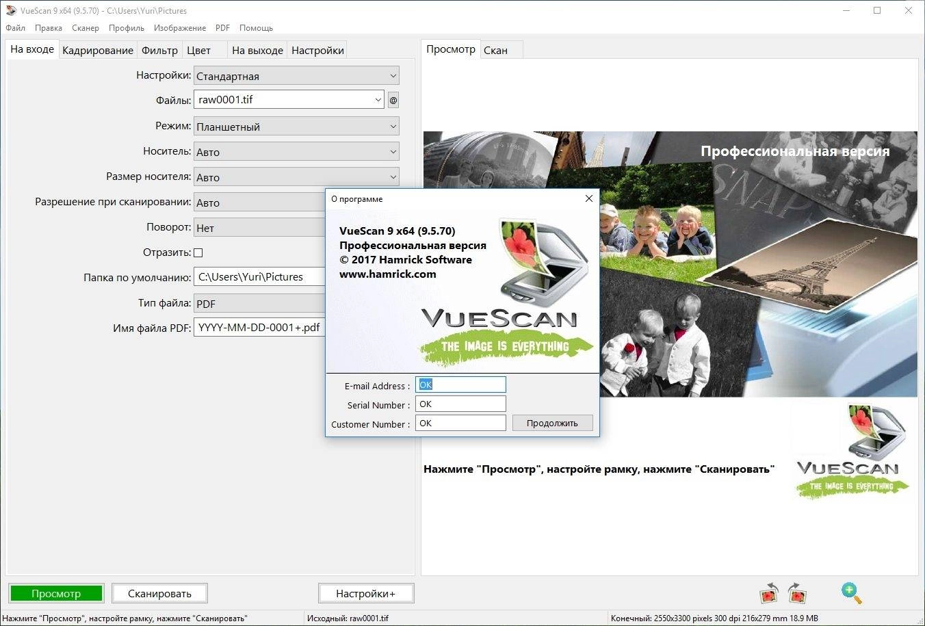925x626 pixels.
Task: Open the Сканер menu
Action: coord(86,28)
